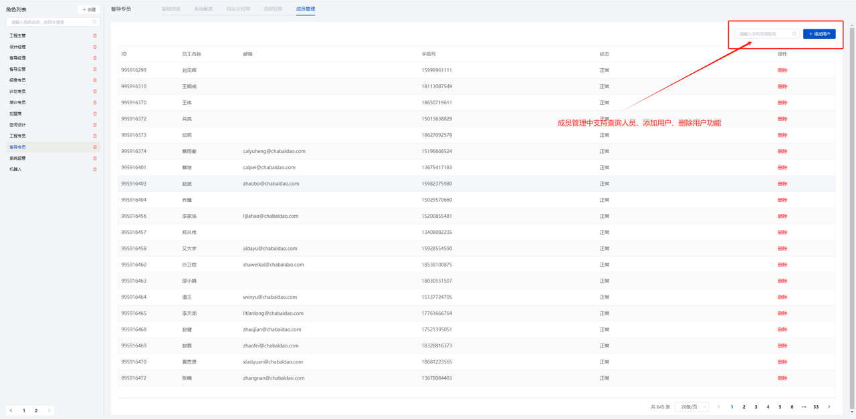This screenshot has width=856, height=419.
Task: Go to page 2 of member table
Action: 744,407
